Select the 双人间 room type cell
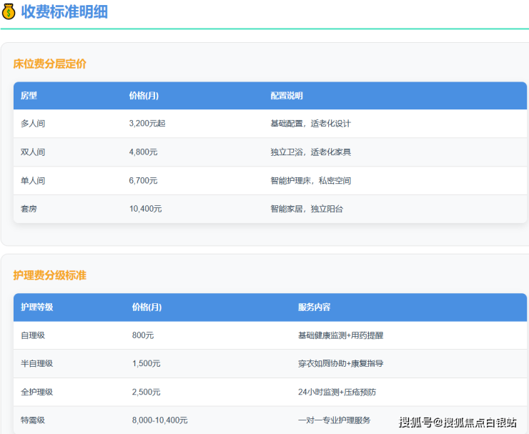Screen dimensions: 529x434 point(33,152)
